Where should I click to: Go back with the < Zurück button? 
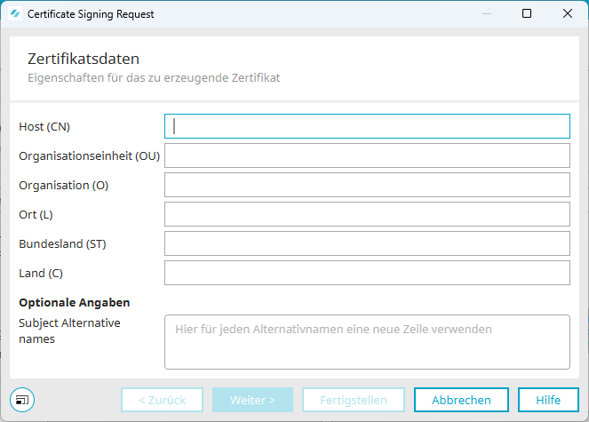[162, 400]
